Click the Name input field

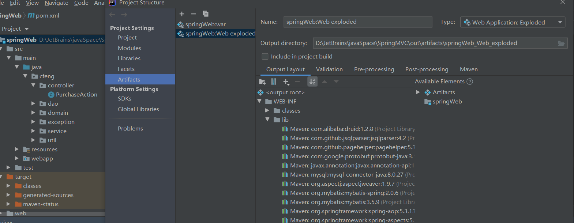coord(358,22)
